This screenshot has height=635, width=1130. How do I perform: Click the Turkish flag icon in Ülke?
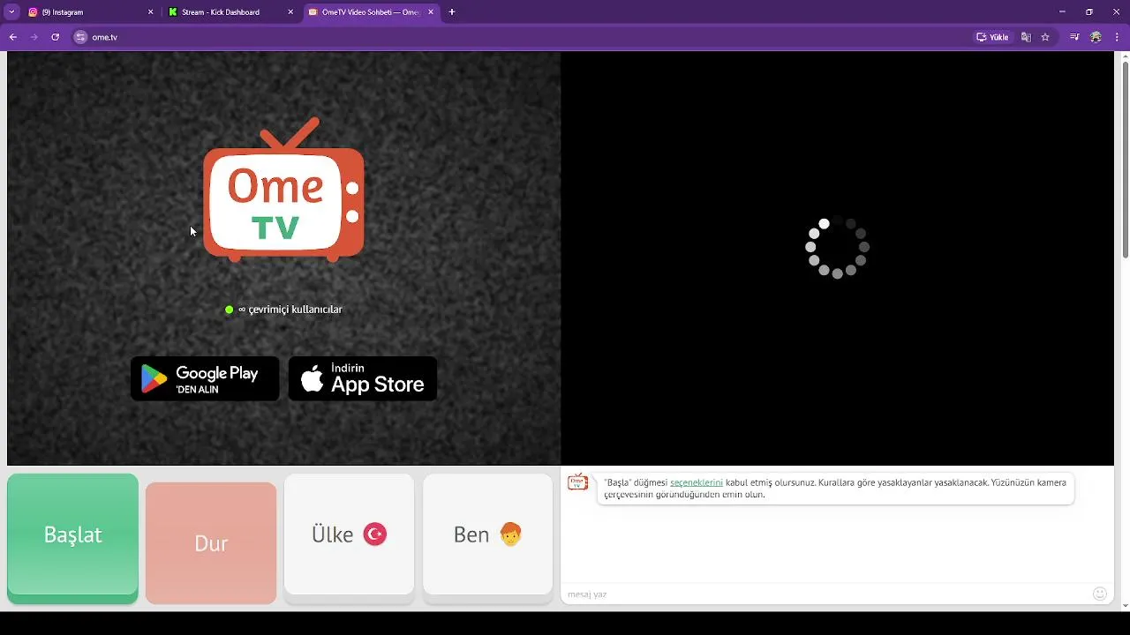tap(375, 534)
